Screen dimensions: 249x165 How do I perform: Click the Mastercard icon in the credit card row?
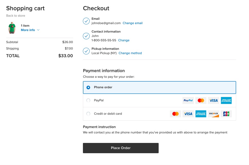click(175, 114)
